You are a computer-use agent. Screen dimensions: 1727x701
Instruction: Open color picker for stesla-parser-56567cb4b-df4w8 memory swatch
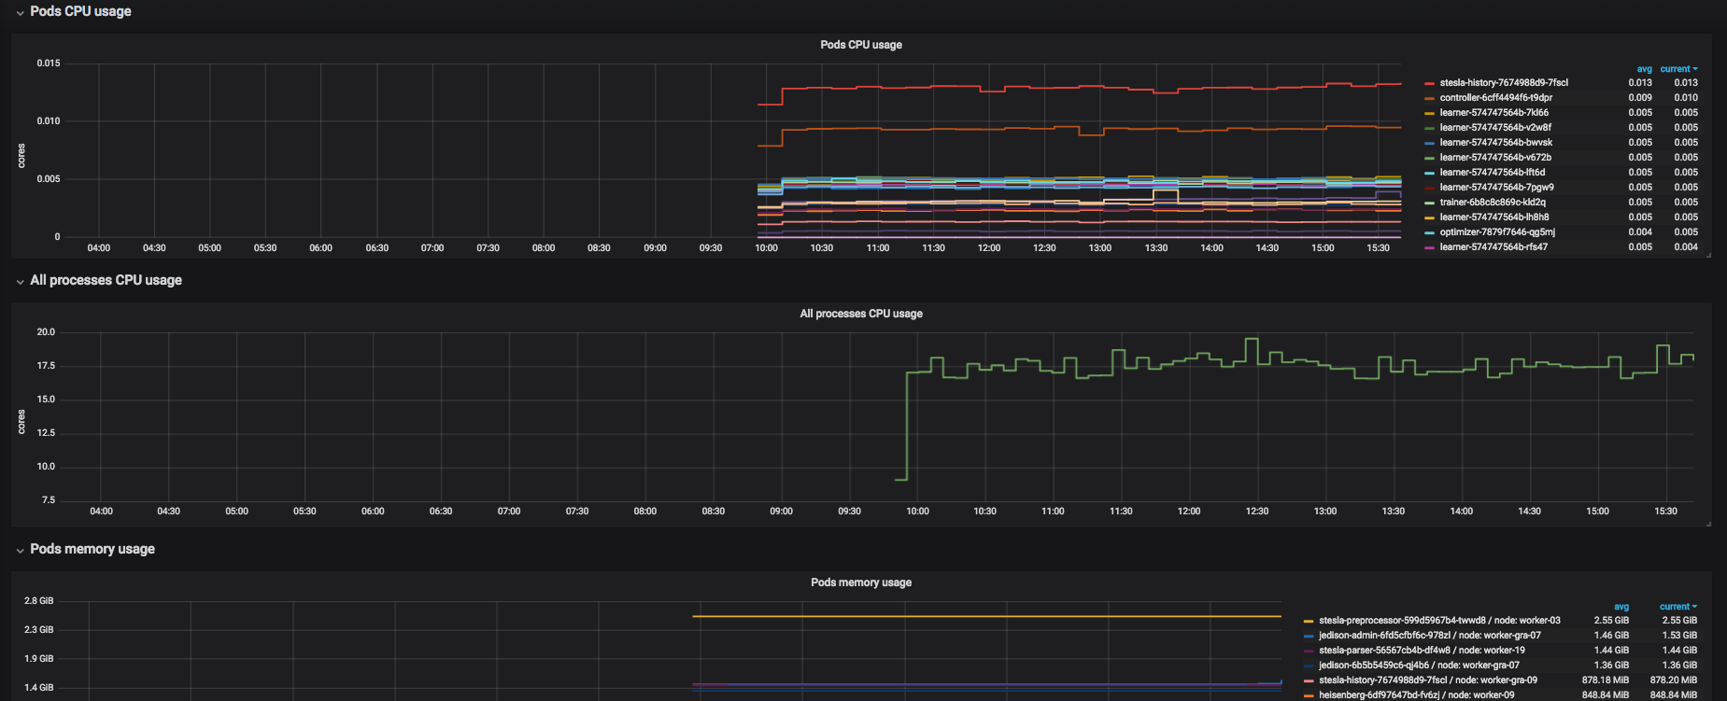point(1309,651)
